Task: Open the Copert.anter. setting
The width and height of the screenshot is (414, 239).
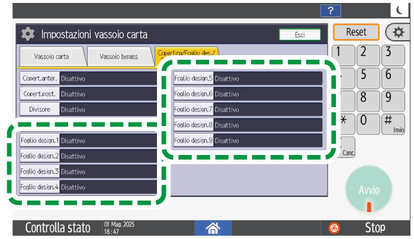Action: (x=40, y=78)
